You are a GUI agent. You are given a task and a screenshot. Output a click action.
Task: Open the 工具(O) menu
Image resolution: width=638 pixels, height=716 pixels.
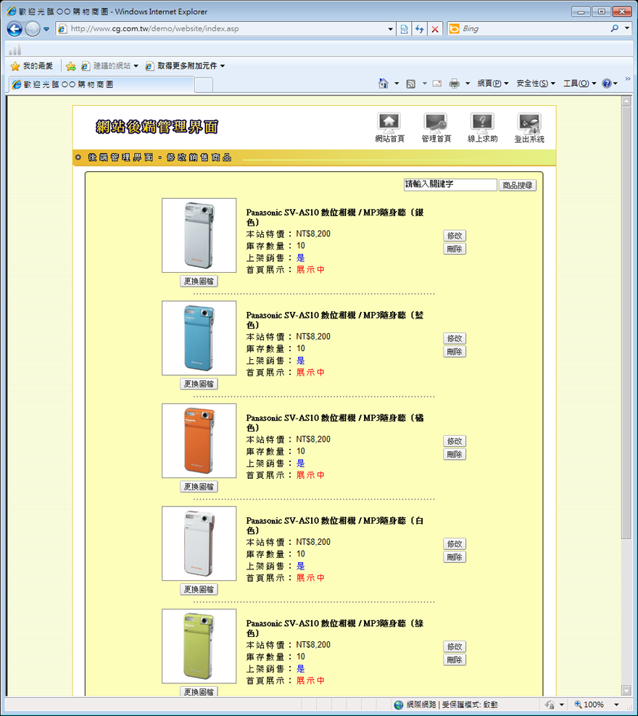click(x=579, y=83)
